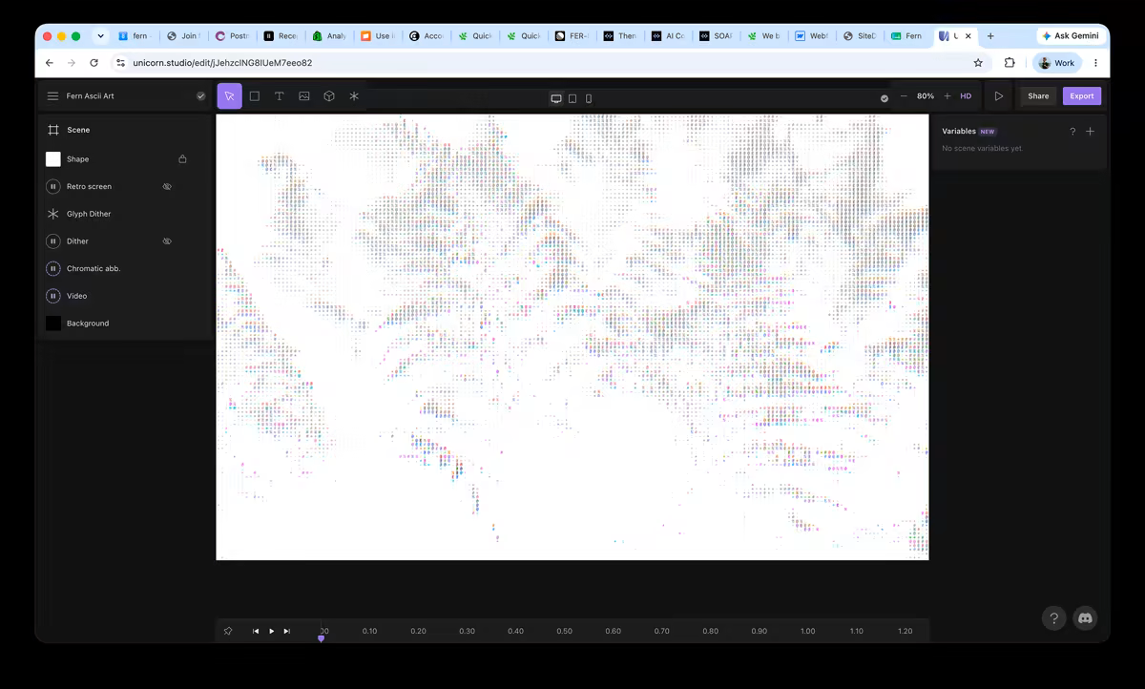Image resolution: width=1145 pixels, height=689 pixels.
Task: Click the Glyph Dither asterisk icon
Action: (53, 214)
